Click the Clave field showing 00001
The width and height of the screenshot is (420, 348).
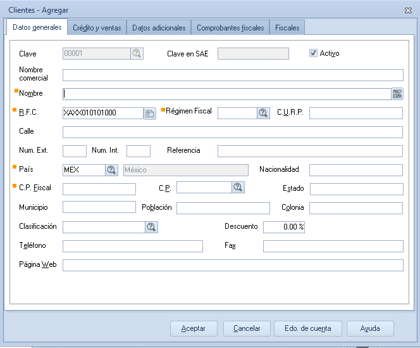(97, 53)
